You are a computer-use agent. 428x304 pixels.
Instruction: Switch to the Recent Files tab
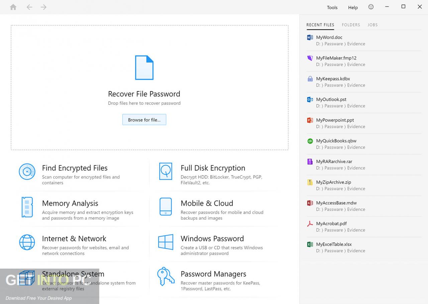(320, 25)
